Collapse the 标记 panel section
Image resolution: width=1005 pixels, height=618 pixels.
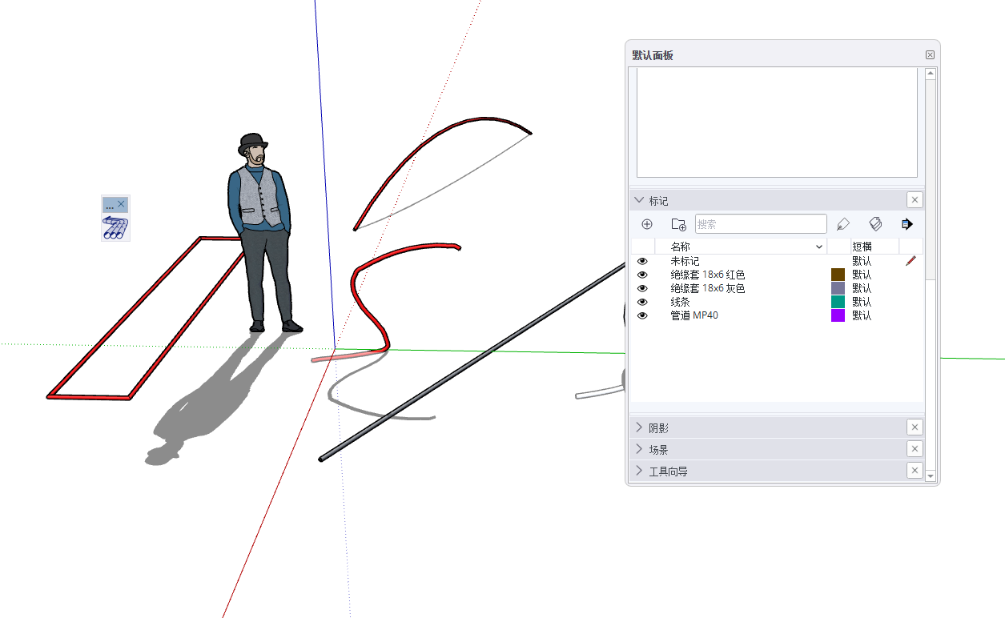[x=639, y=200]
